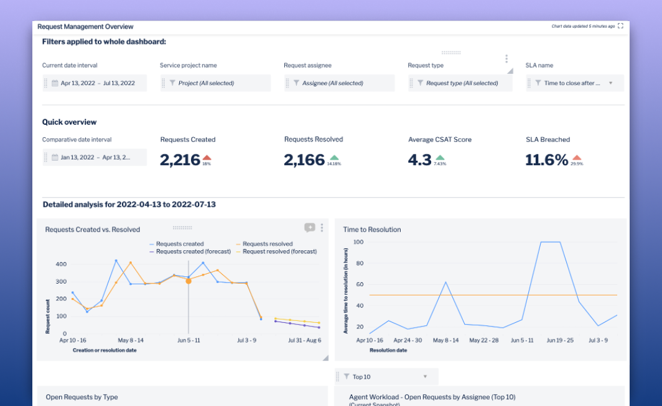The image size is (662, 406).
Task: Open the Assignee (All selected) filter dropdown
Action: (x=340, y=83)
